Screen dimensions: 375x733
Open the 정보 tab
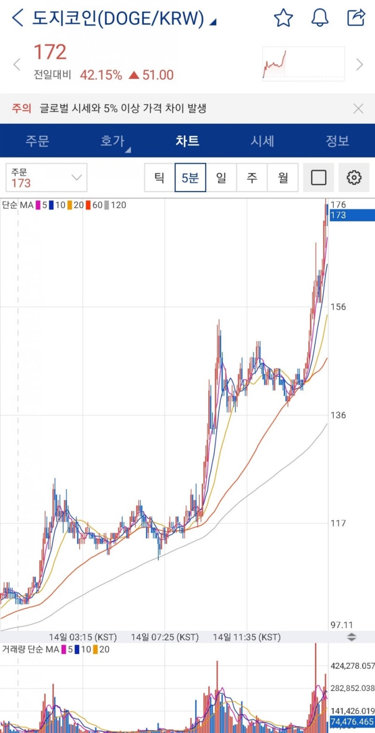(x=337, y=141)
